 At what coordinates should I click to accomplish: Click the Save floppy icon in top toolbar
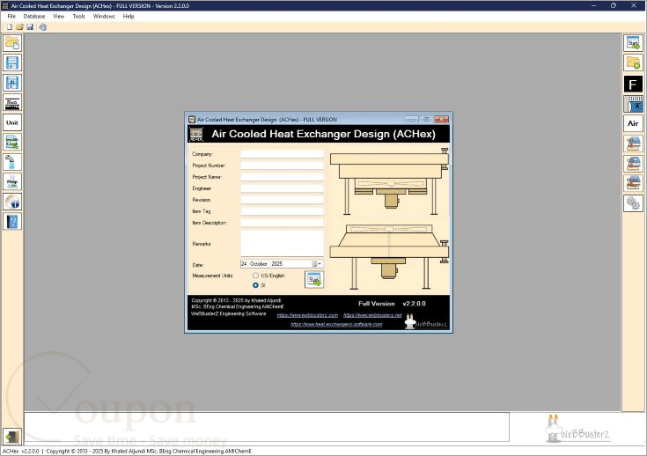tap(30, 27)
